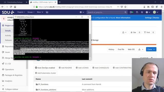Click Add CHANGELOG
Viewport: 164px width, 92px height.
click(101, 68)
